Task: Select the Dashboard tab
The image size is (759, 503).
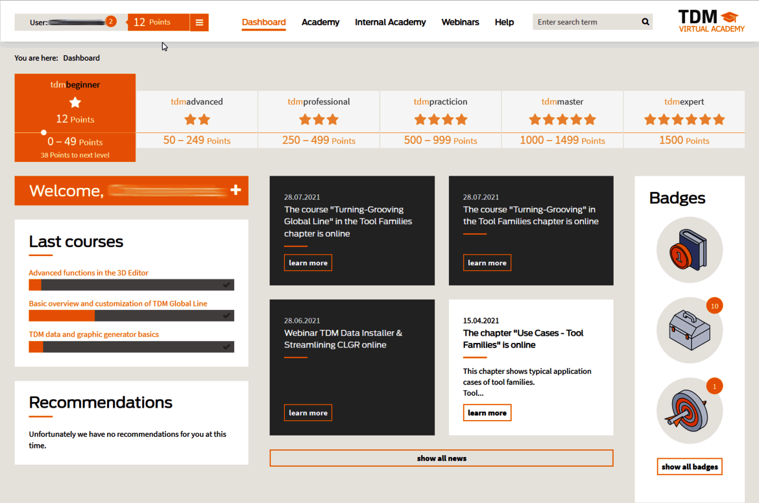Action: (x=264, y=22)
